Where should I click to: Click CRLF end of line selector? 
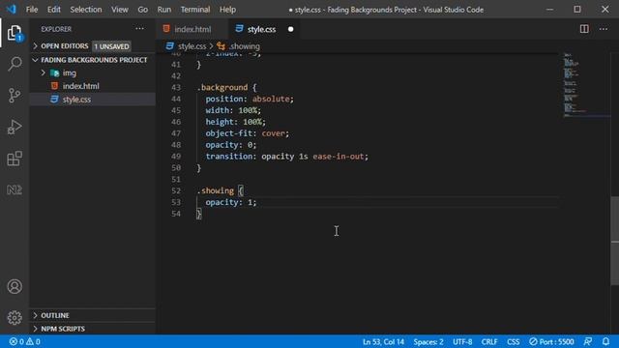489,341
